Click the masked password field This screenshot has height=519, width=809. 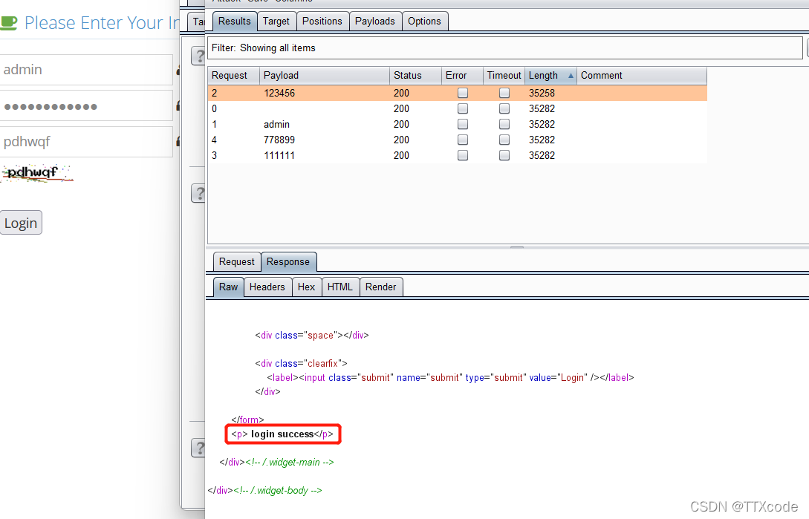[86, 105]
